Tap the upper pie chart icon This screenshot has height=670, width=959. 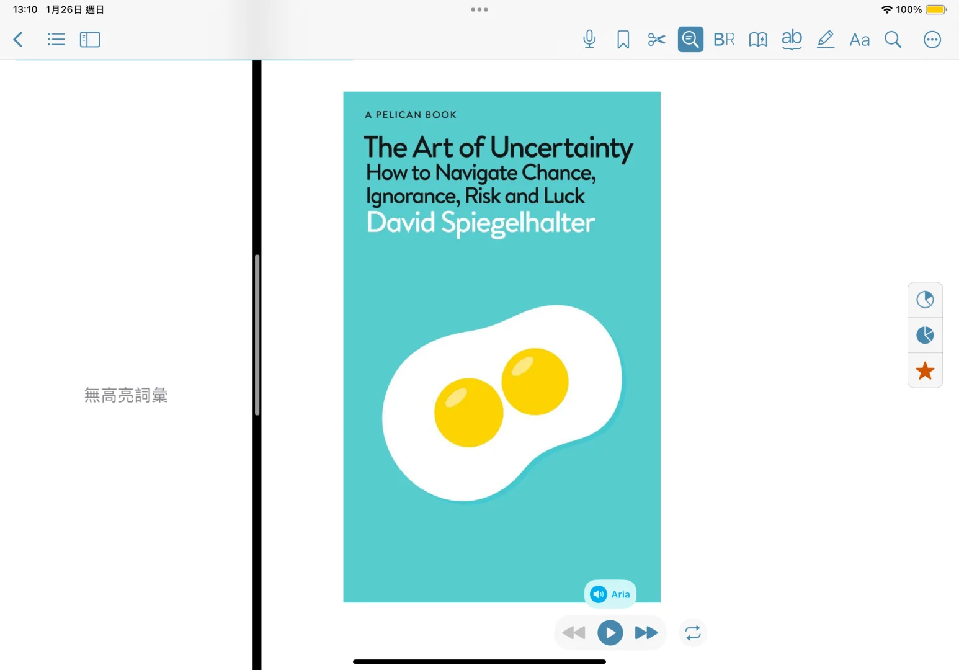(925, 300)
